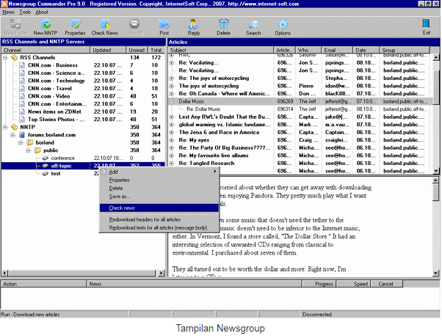This screenshot has width=442, height=336.
Task: Sort articles by Who column header
Action: [x=308, y=50]
